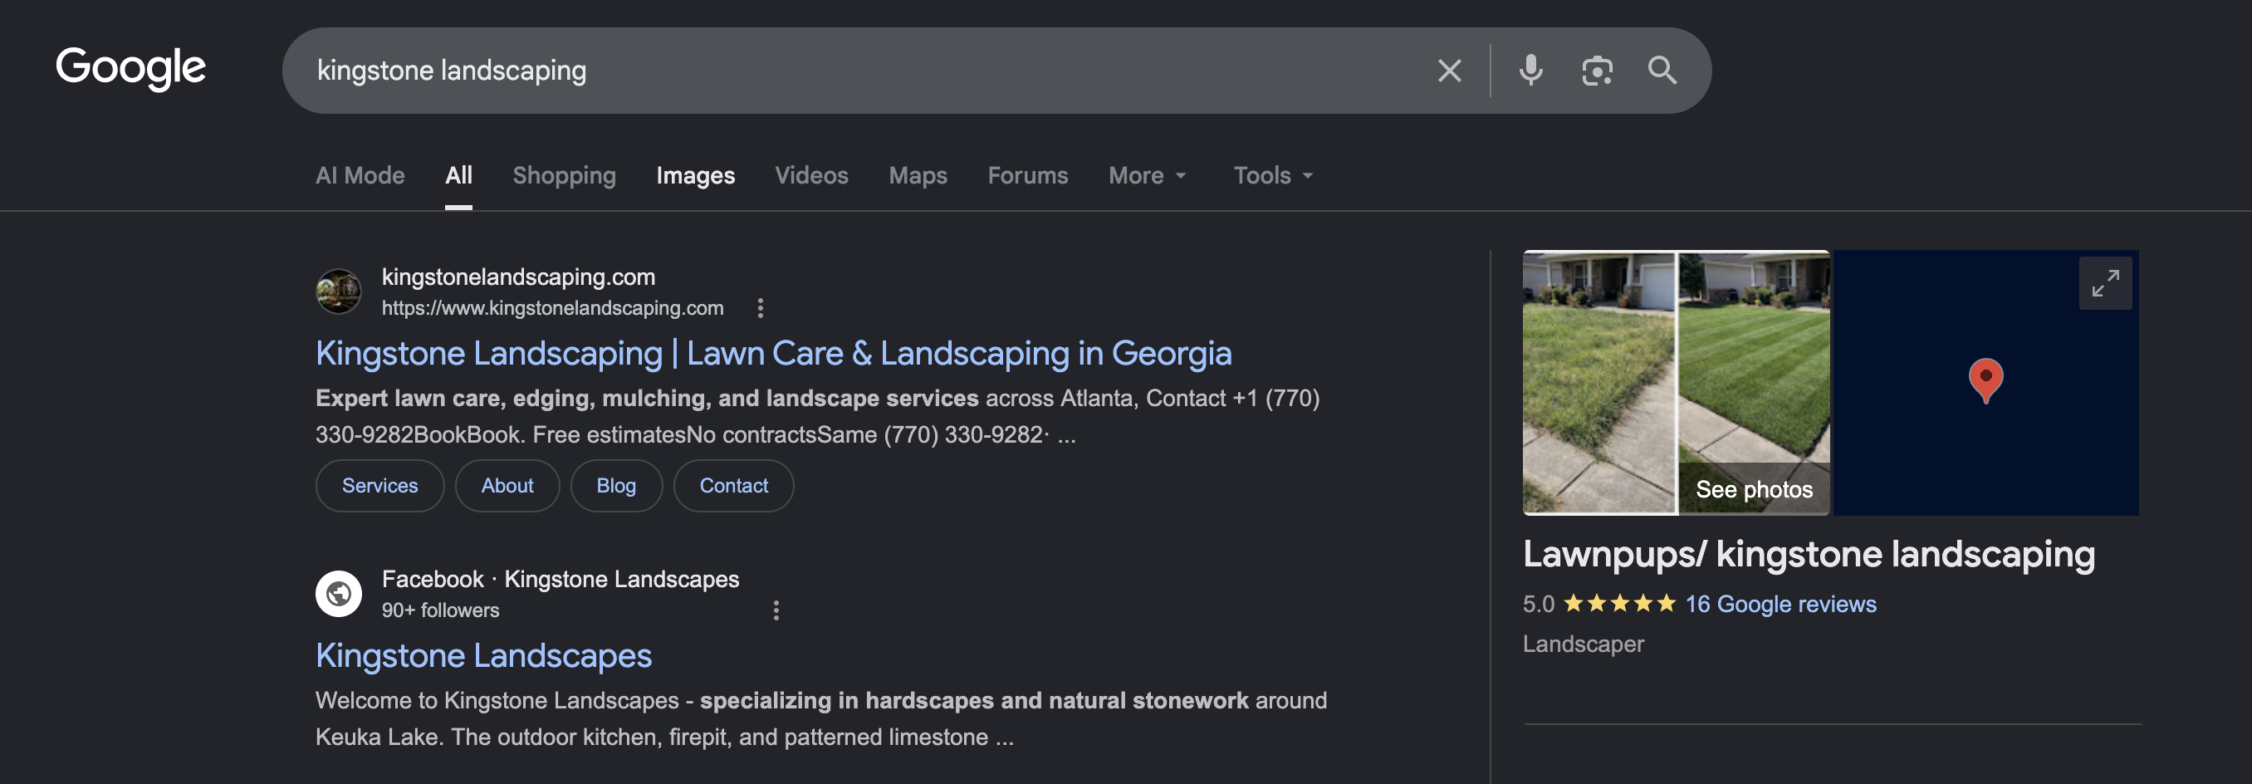Click the Landscaper category label
Screen dimensions: 2252x784
(x=1584, y=644)
